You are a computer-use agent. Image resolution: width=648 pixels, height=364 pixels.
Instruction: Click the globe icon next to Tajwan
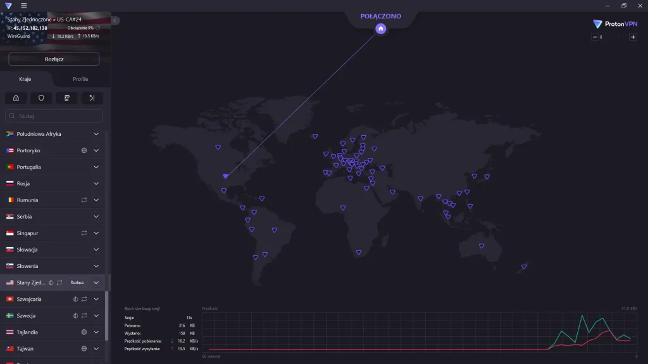[x=84, y=348]
